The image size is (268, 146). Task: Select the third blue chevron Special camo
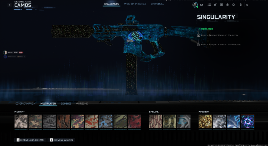pyautogui.click(x=184, y=121)
